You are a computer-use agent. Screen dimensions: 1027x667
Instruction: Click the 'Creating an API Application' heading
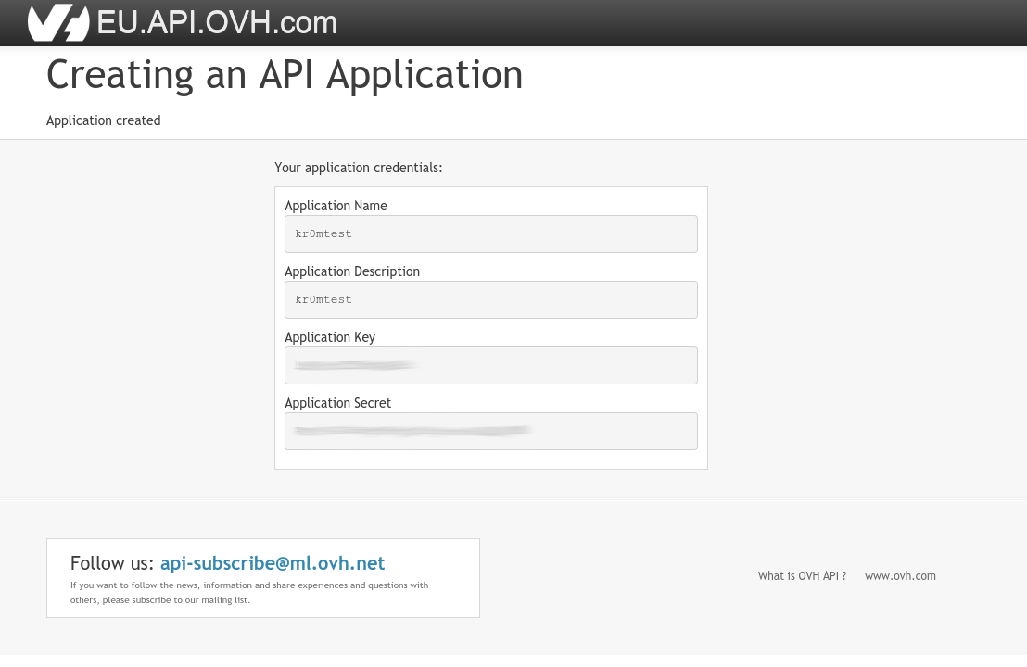[x=285, y=75]
